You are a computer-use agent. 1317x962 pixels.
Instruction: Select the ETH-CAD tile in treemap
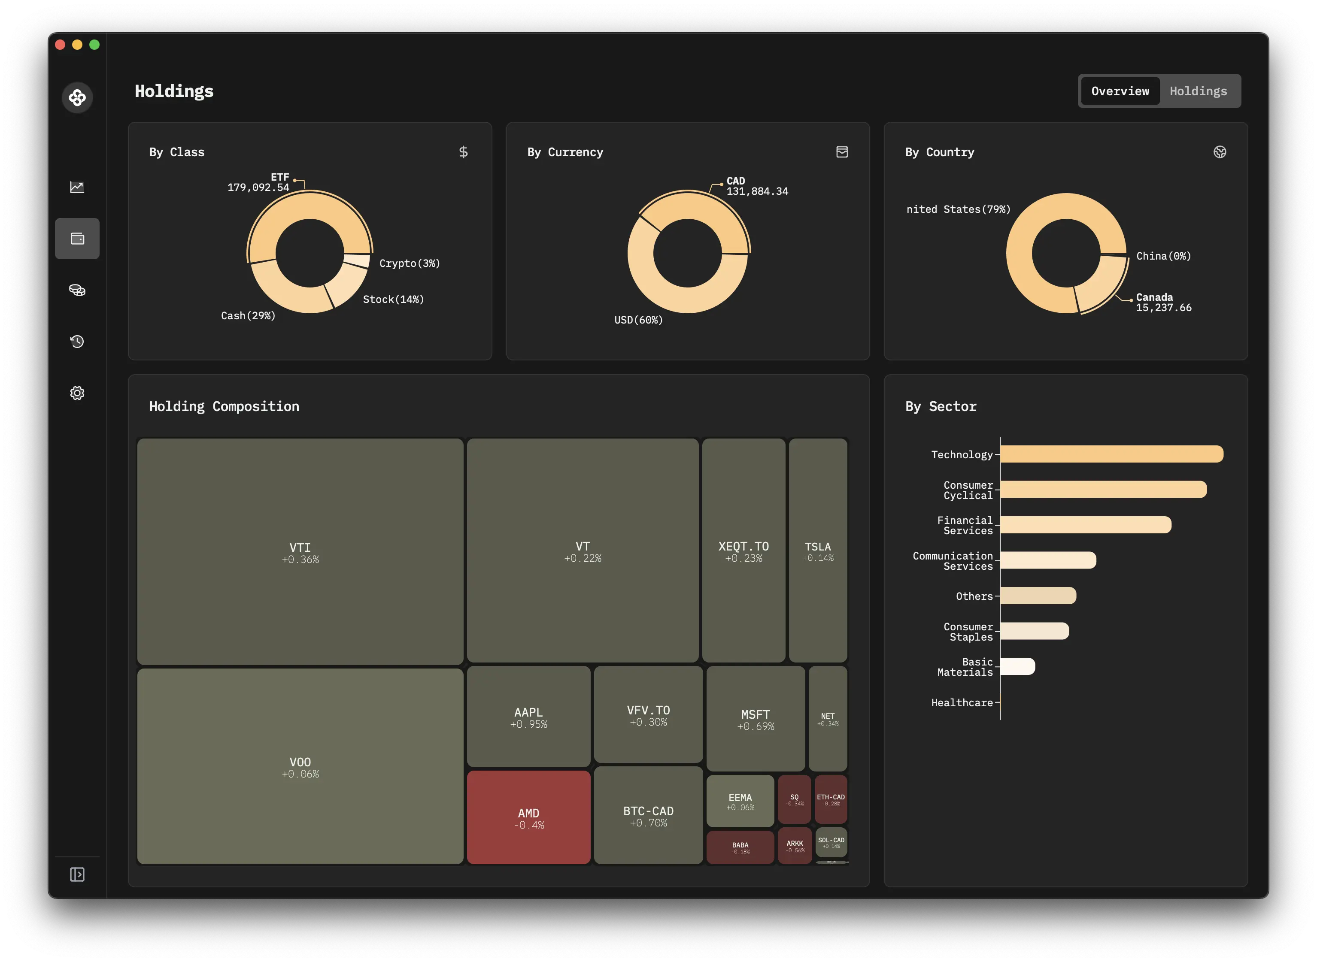pyautogui.click(x=831, y=799)
